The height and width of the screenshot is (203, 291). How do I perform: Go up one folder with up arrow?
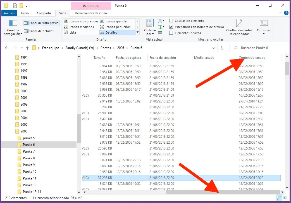point(27,48)
